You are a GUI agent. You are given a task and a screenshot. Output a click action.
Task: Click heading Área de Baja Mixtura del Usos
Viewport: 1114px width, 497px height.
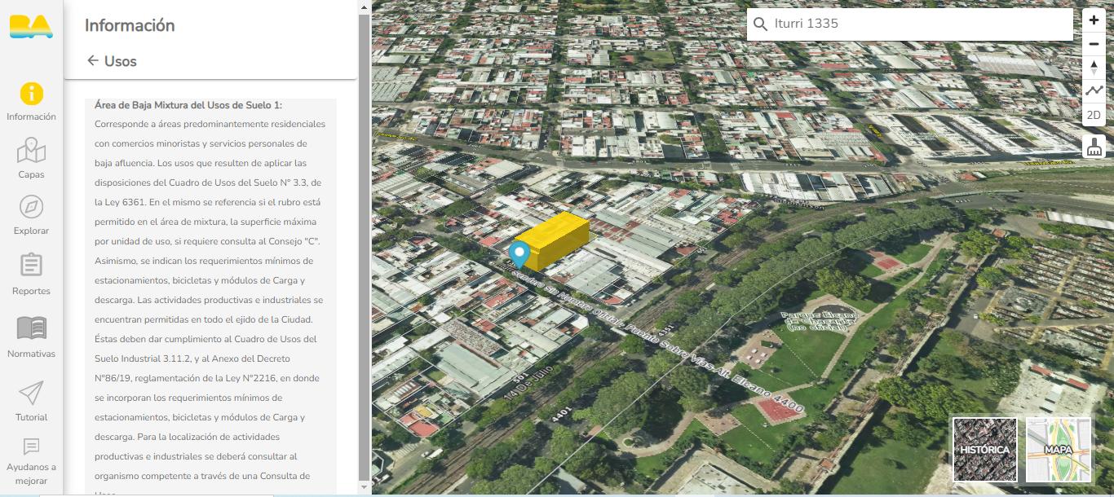(x=188, y=105)
